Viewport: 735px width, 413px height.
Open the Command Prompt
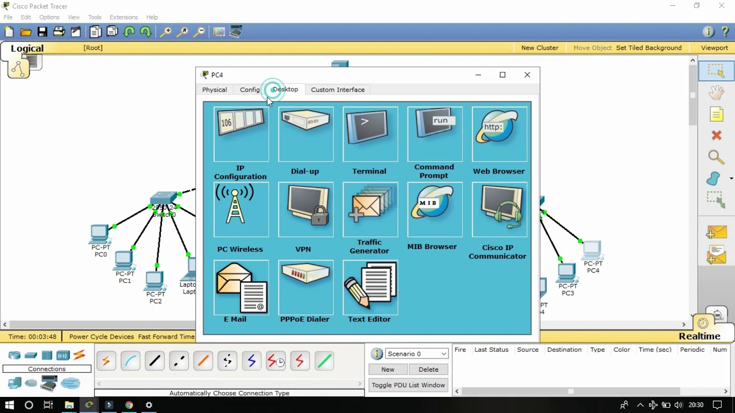[435, 134]
